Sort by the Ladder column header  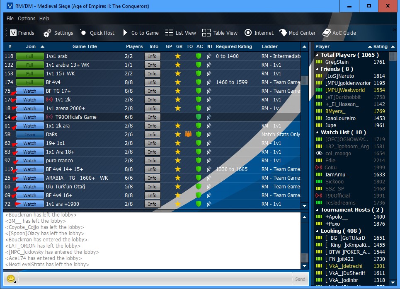click(x=269, y=46)
